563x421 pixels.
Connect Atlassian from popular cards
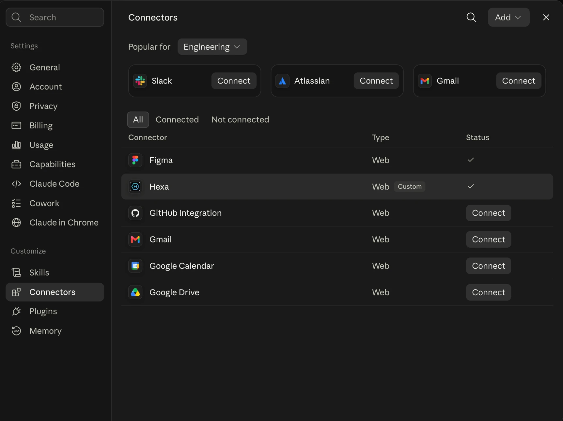point(376,81)
